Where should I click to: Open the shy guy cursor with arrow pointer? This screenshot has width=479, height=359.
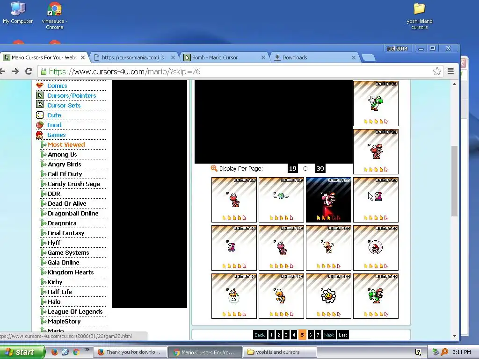pos(376,200)
